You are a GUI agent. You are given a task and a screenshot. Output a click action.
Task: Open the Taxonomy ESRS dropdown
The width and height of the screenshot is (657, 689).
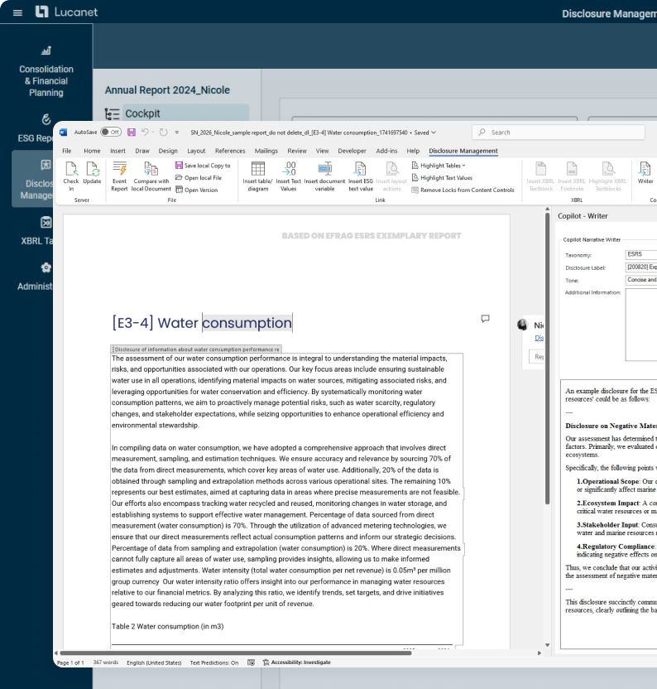point(640,254)
